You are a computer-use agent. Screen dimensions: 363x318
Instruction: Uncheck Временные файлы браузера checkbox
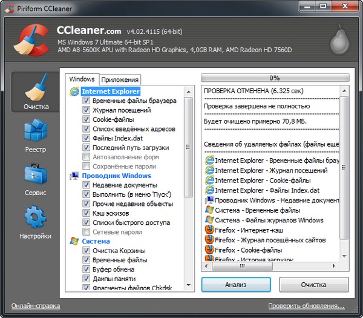point(86,101)
